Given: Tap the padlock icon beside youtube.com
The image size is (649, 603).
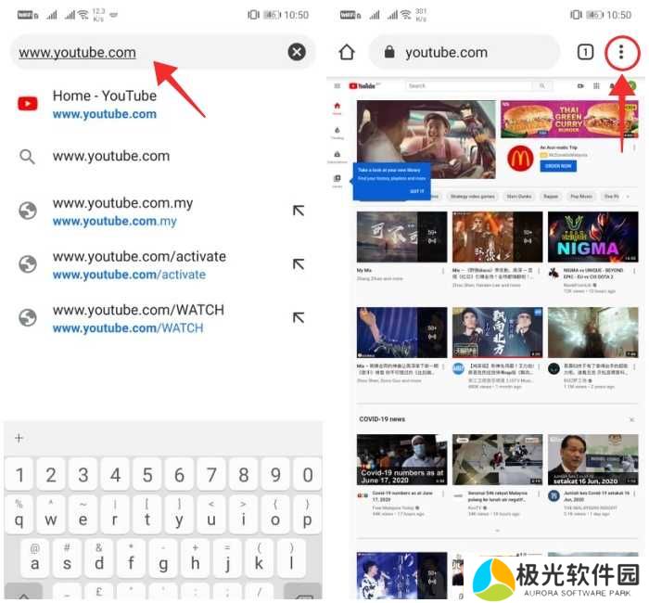Looking at the screenshot, I should pos(389,53).
